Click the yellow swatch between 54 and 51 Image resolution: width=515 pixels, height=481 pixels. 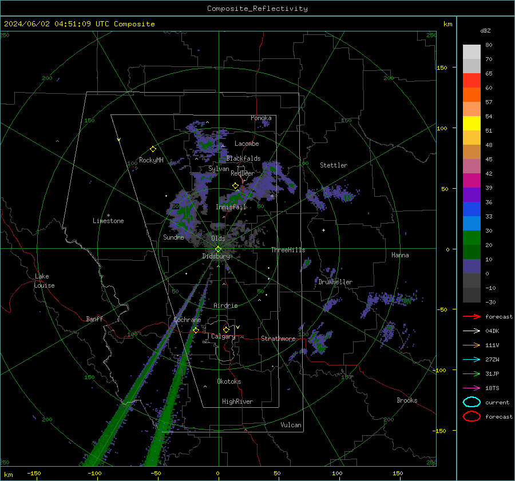coord(472,123)
